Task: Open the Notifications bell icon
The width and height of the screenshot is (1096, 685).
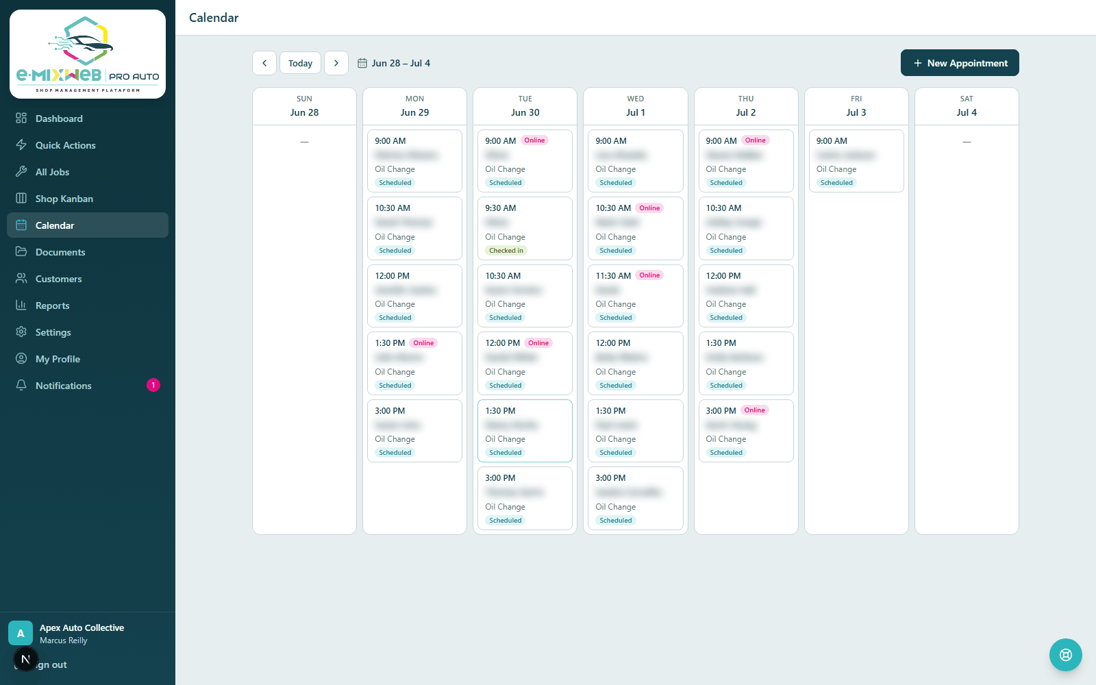Action: (21, 386)
